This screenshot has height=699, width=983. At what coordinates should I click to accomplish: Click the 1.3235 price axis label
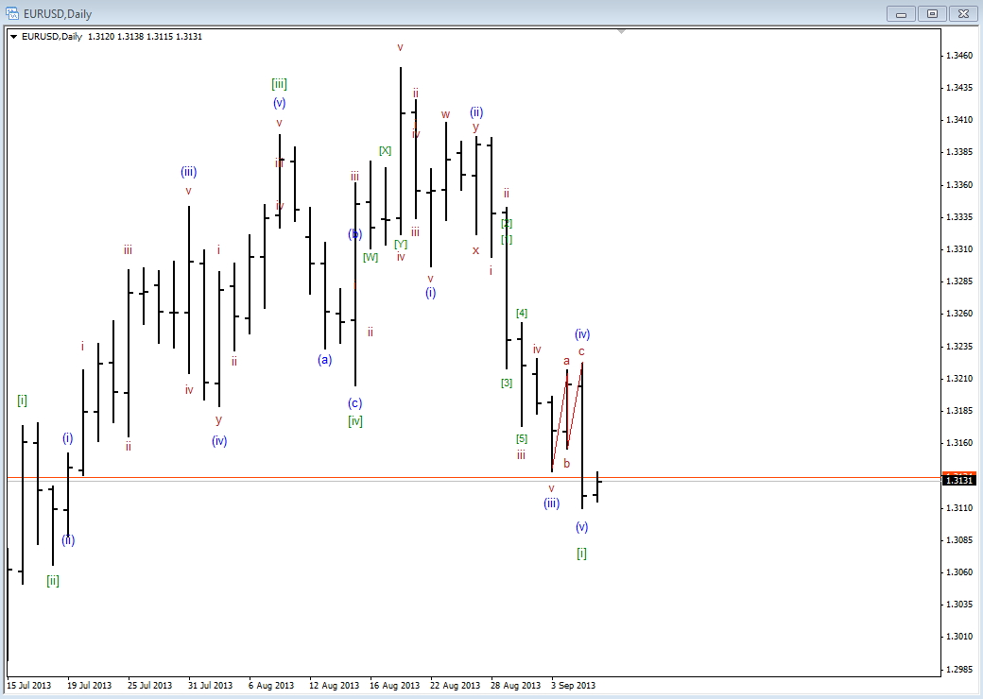pyautogui.click(x=959, y=347)
